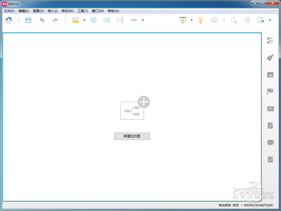The image size is (281, 211).
Task: Go to the Home dashboard icon
Action: tap(8, 20)
